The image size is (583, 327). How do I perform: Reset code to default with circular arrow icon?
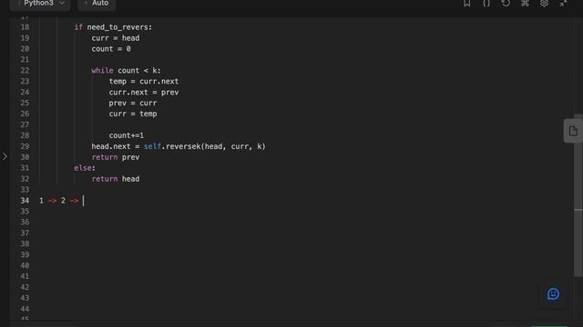[506, 4]
